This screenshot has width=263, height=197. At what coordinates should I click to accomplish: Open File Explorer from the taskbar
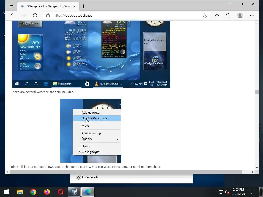(20, 192)
